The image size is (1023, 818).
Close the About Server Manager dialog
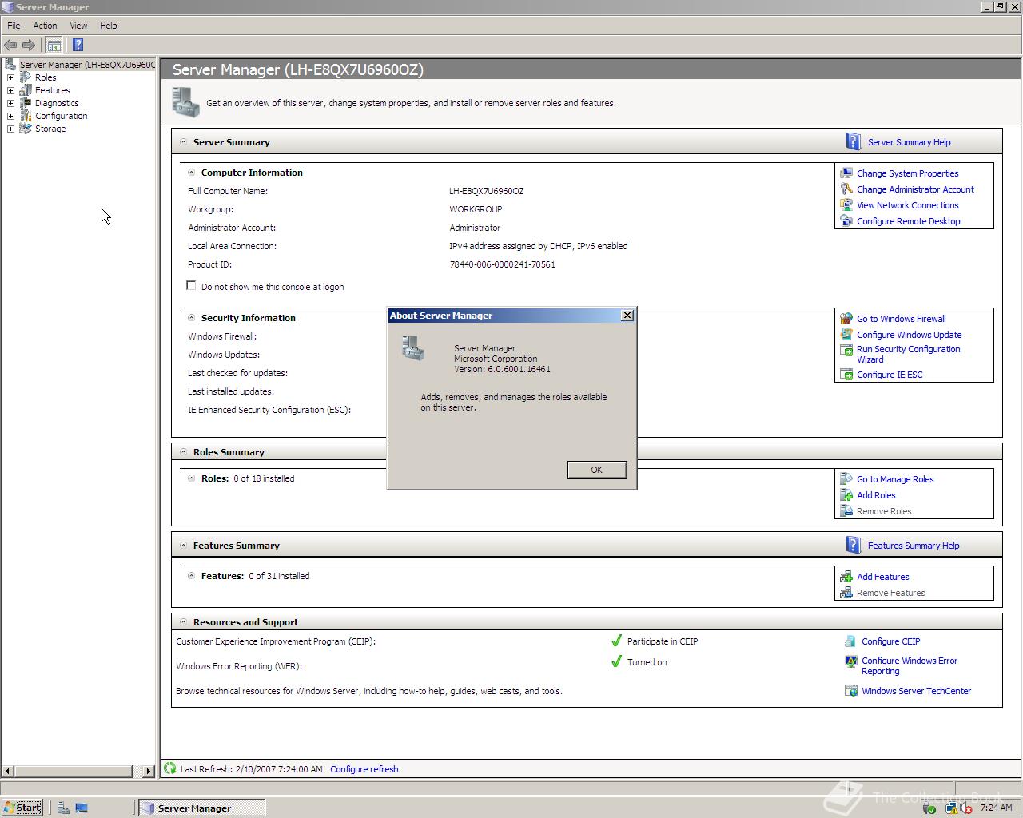pyautogui.click(x=627, y=316)
